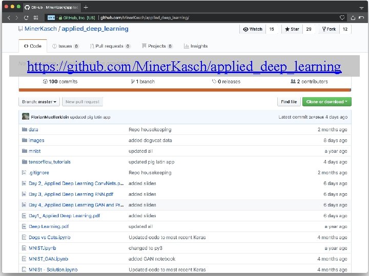Reload the page with refresh icon
Viewport: 369px width, 276px height.
(x=26, y=17)
